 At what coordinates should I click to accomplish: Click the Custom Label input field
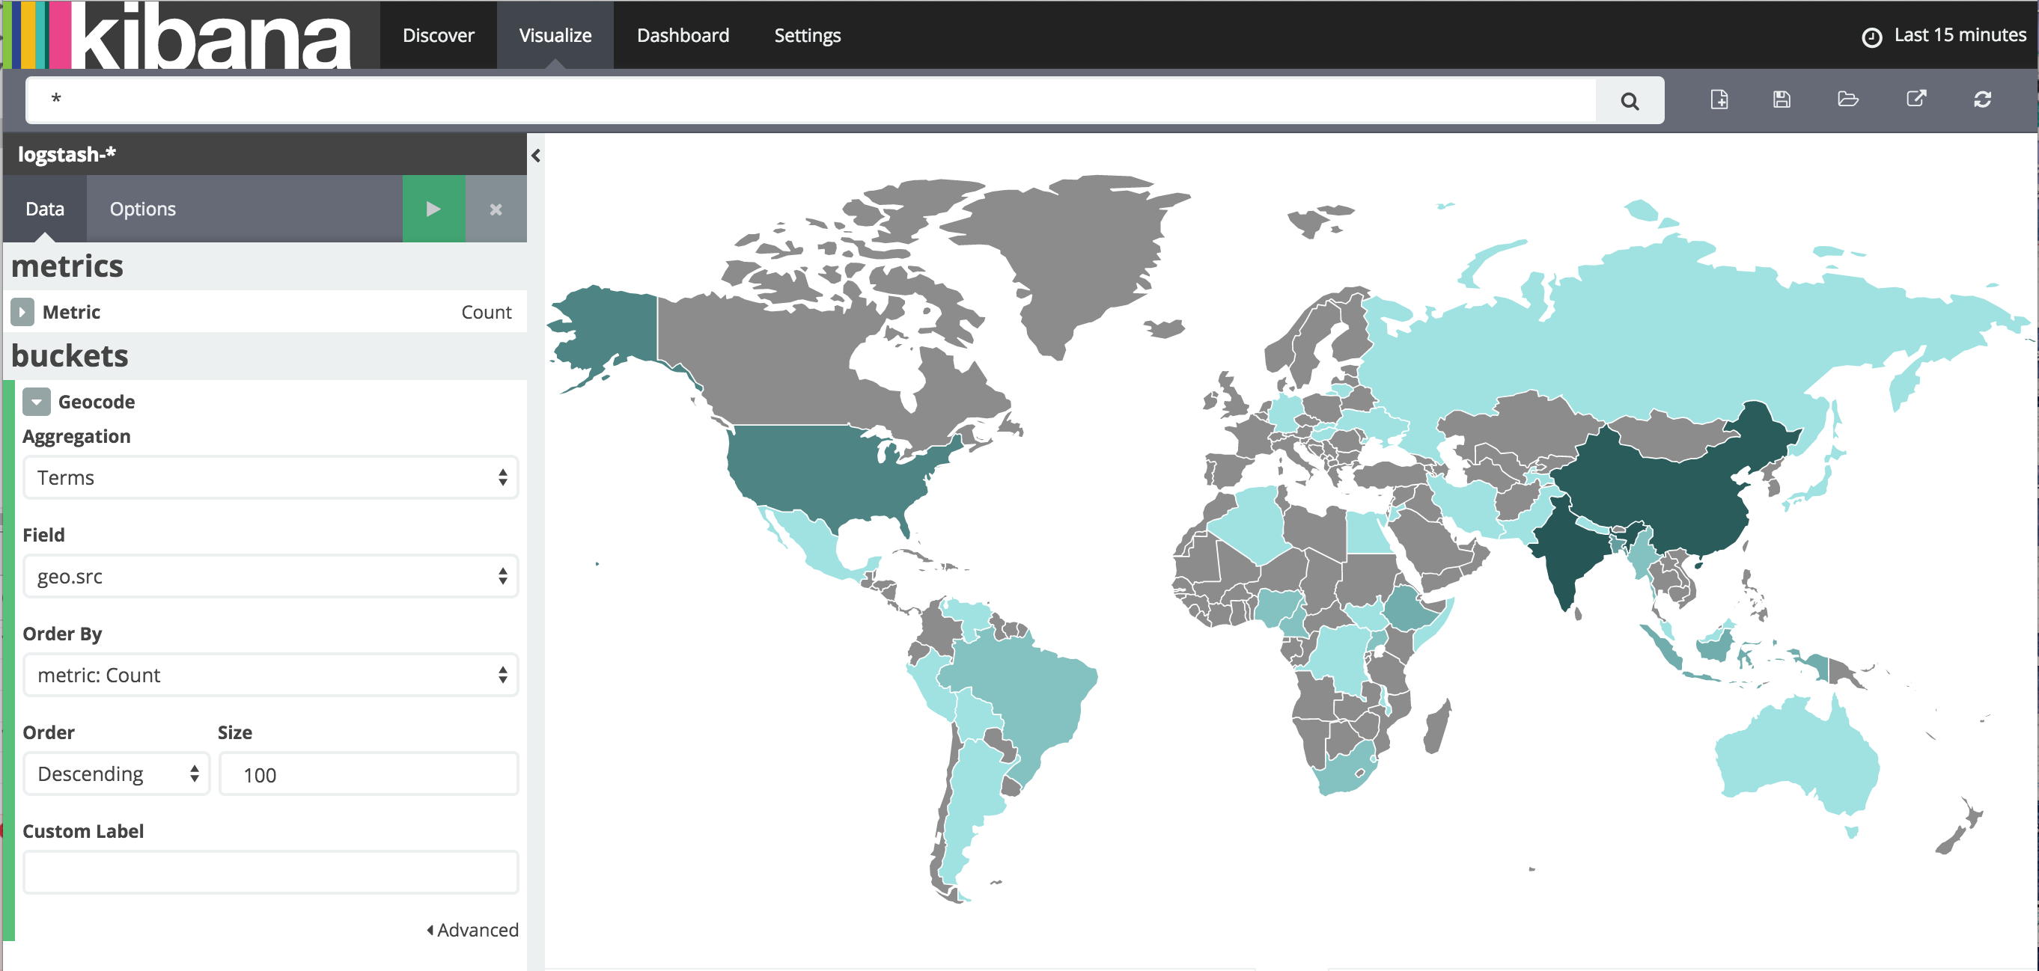tap(270, 872)
